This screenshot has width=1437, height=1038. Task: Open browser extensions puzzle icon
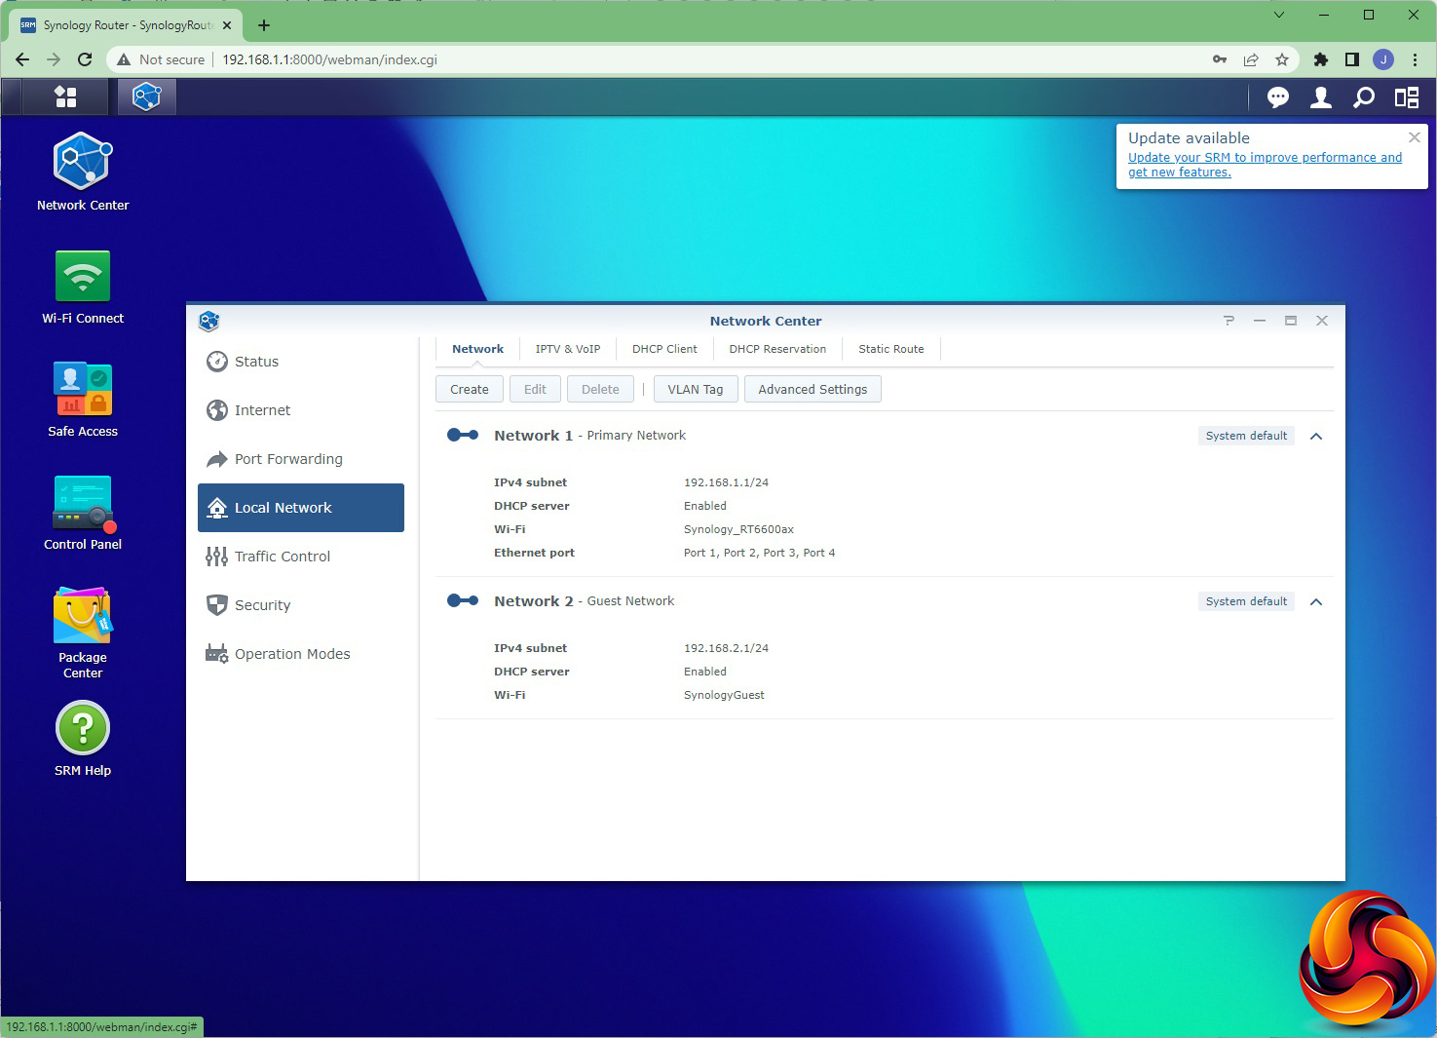point(1320,59)
